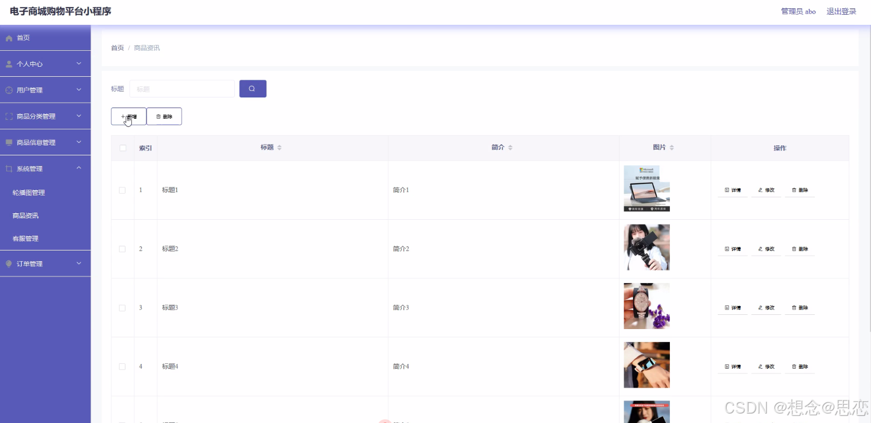The width and height of the screenshot is (871, 423).
Task: Click the bulb icon beside 订单管理
Action: pos(9,263)
